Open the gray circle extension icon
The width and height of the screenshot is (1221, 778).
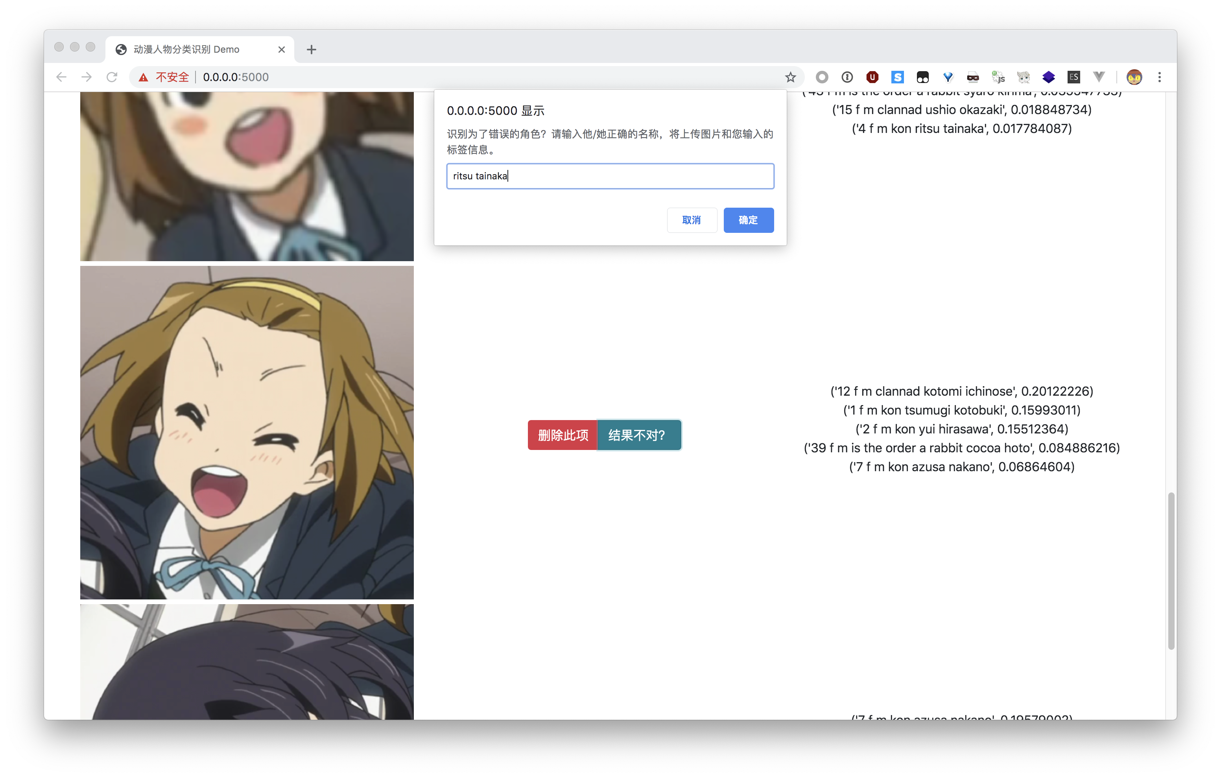(x=822, y=77)
